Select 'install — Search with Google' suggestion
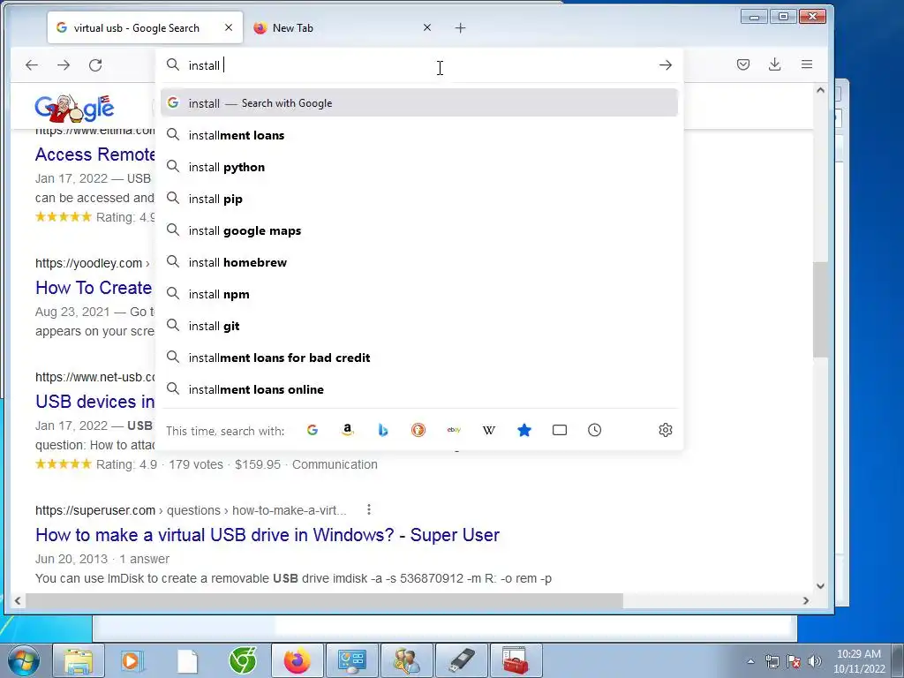The width and height of the screenshot is (904, 678). pos(419,103)
